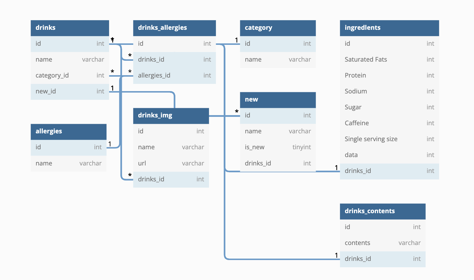Click the new_id field in drinks
The width and height of the screenshot is (474, 280).
click(70, 92)
